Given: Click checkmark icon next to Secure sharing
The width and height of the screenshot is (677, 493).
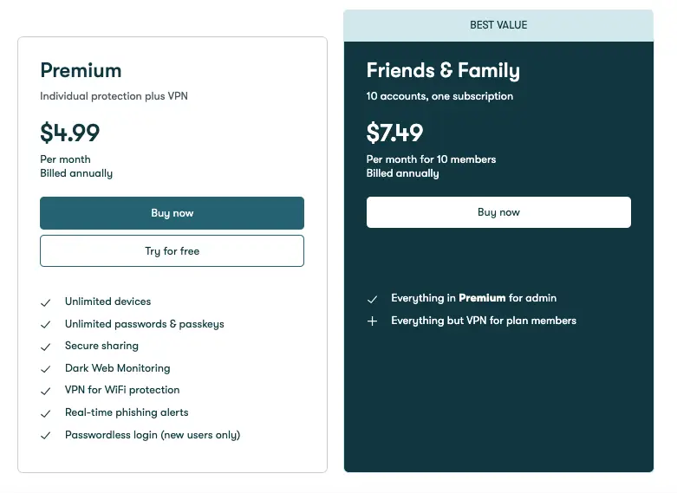Looking at the screenshot, I should [45, 347].
